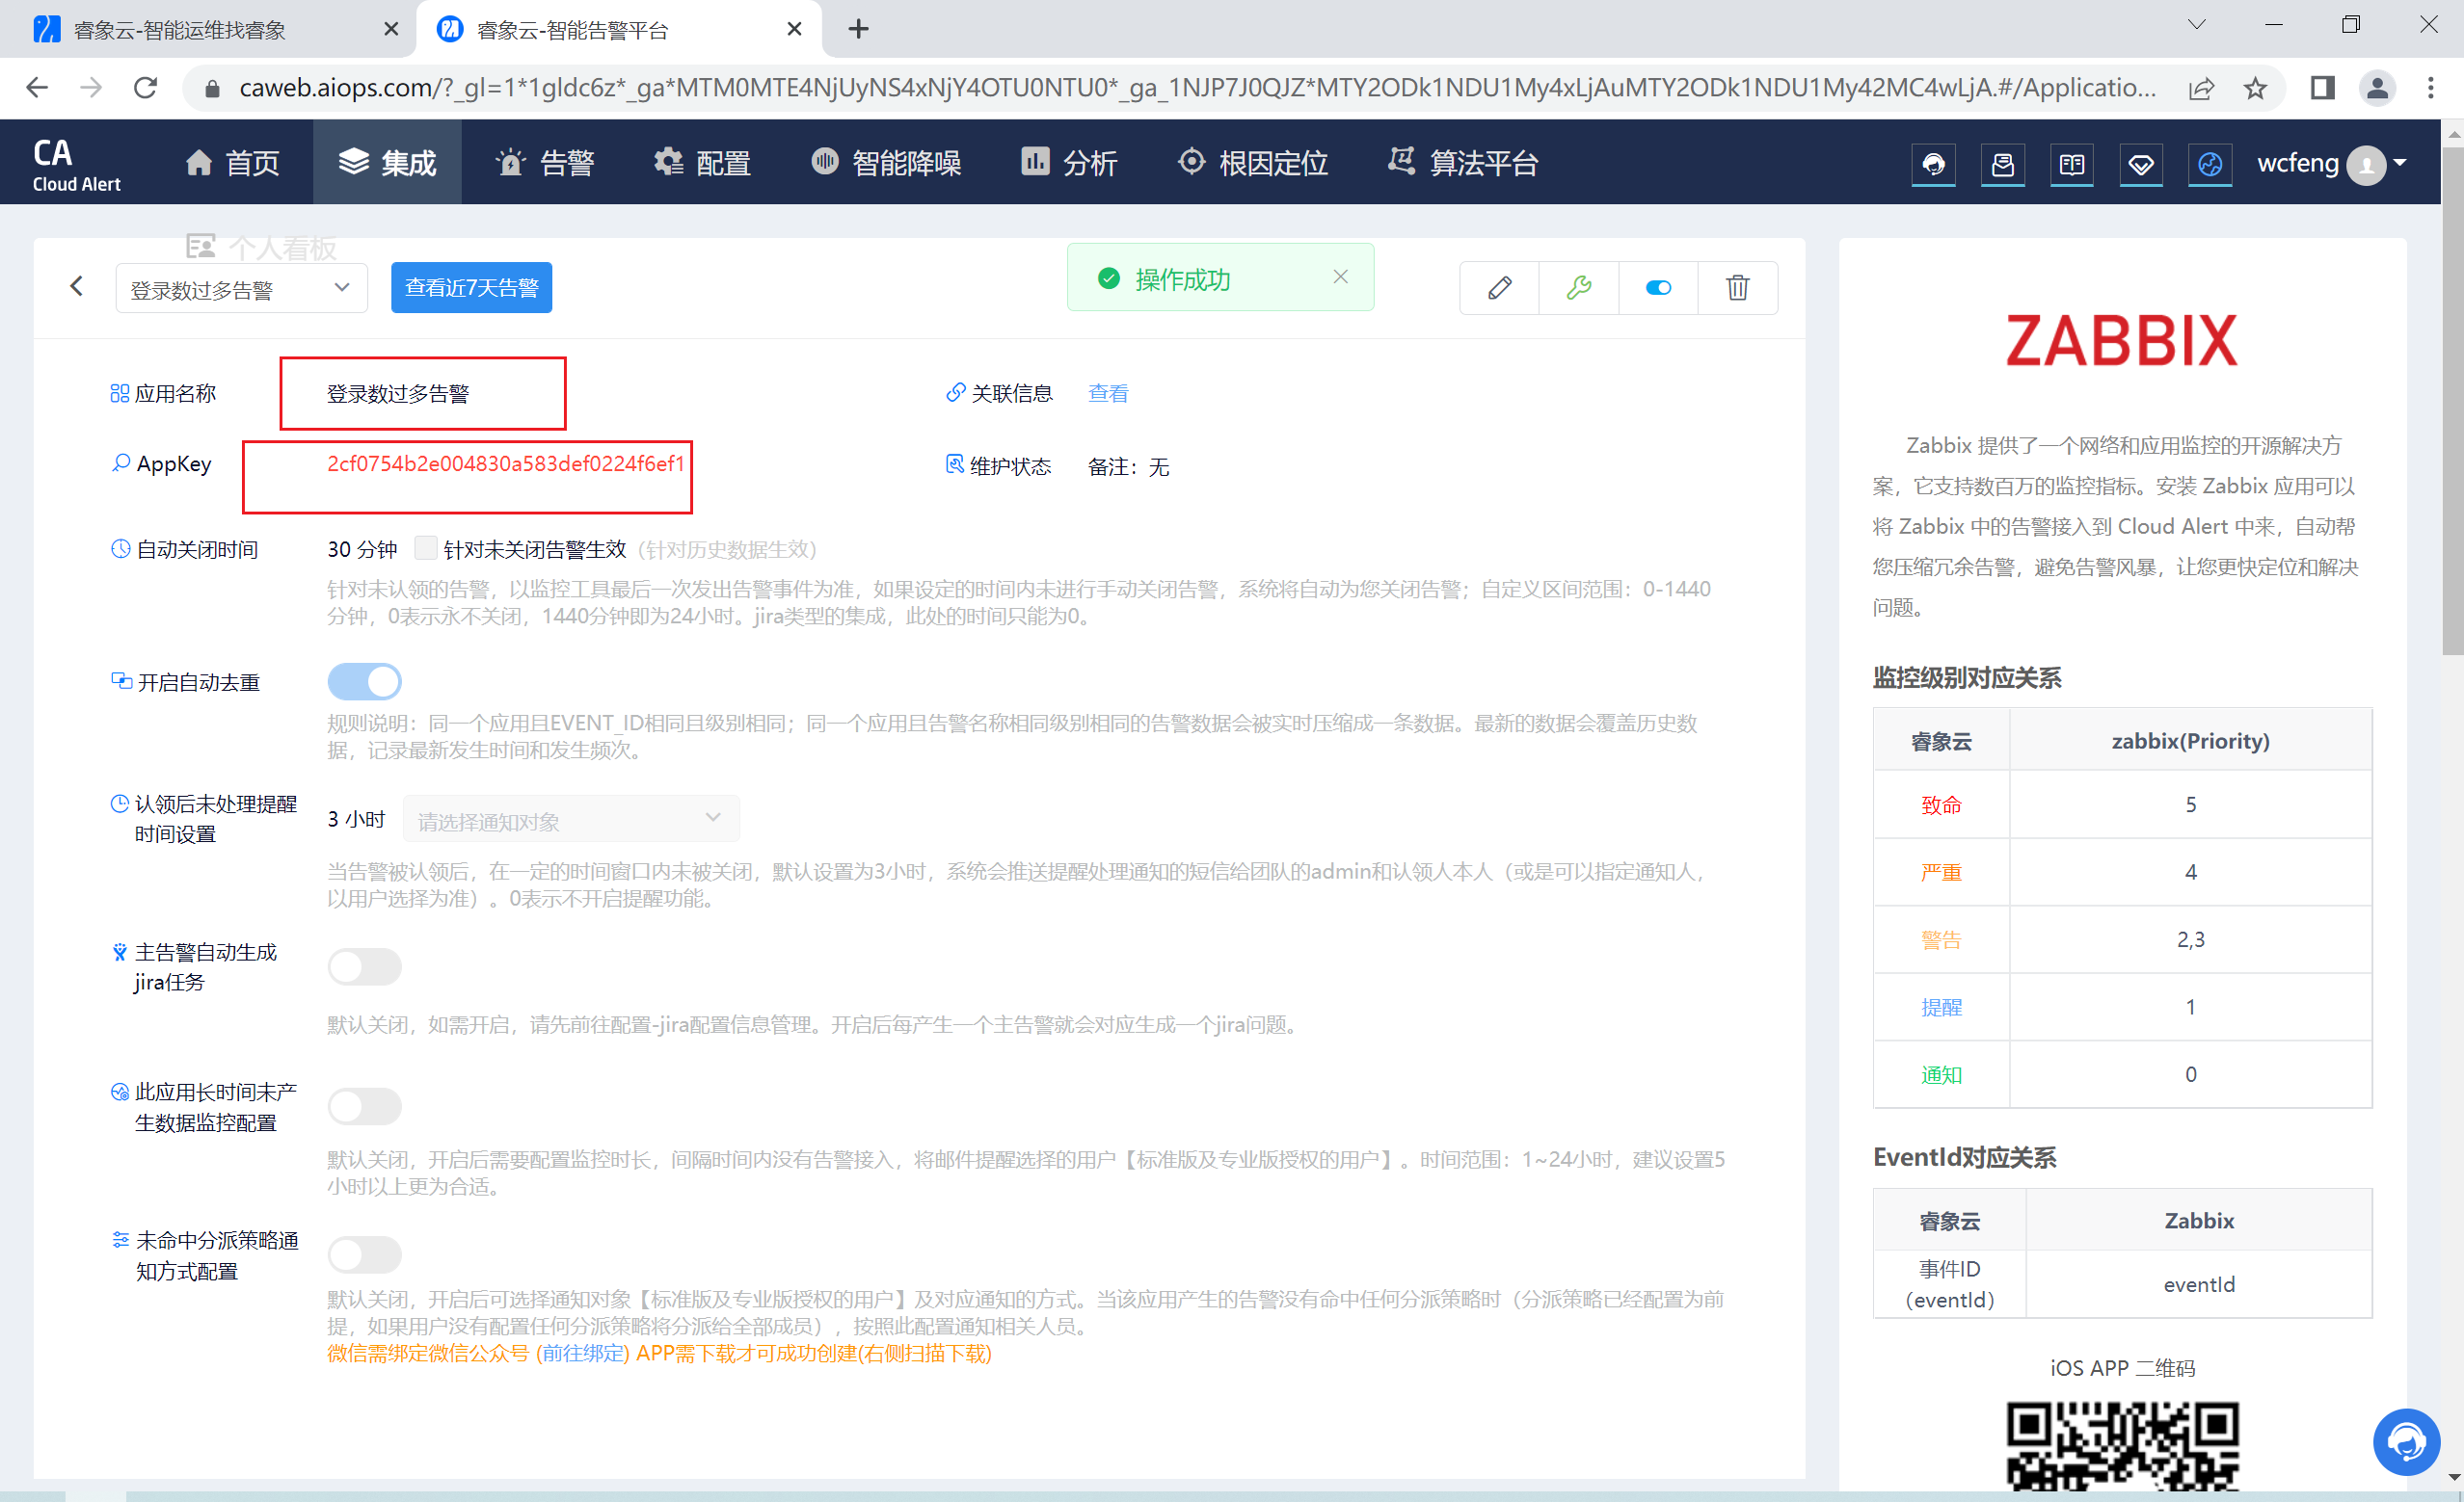Expand the wcfeng account dropdown arrow
Viewport: 2464px width, 1502px height.
pos(2399,163)
